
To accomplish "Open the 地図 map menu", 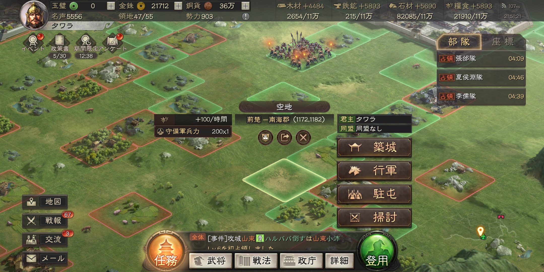I will tap(45, 202).
